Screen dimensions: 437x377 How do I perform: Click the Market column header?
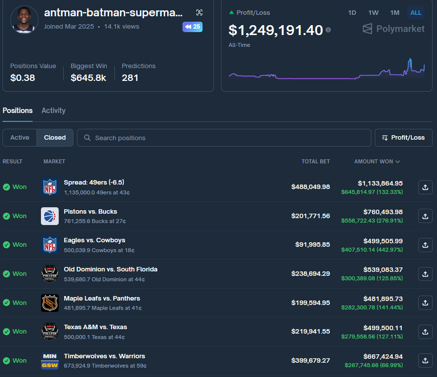click(x=54, y=161)
